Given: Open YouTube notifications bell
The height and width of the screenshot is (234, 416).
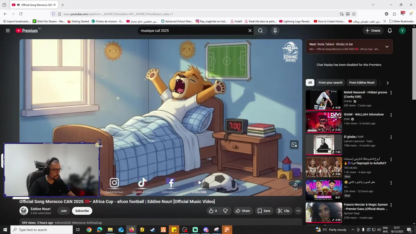Looking at the screenshot, I should click(x=390, y=31).
